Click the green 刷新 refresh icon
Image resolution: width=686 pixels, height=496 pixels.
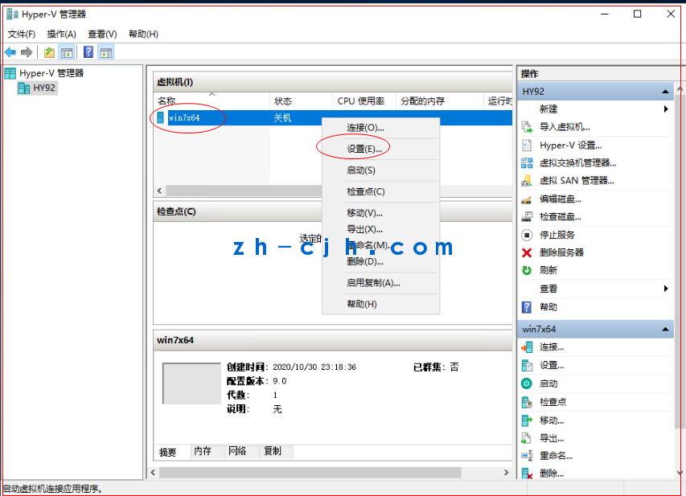pyautogui.click(x=528, y=270)
